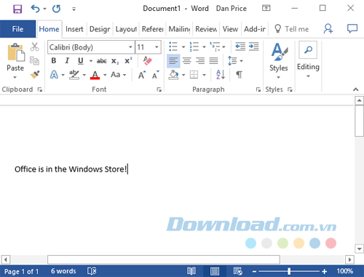Image resolution: width=364 pixels, height=277 pixels.
Task: Apply text highlight color
Action: click(74, 75)
